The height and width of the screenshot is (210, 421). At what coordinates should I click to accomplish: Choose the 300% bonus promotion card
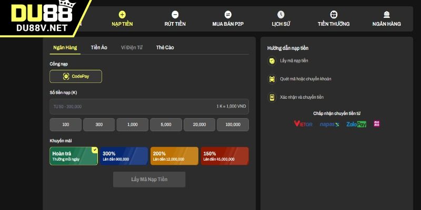(124, 156)
